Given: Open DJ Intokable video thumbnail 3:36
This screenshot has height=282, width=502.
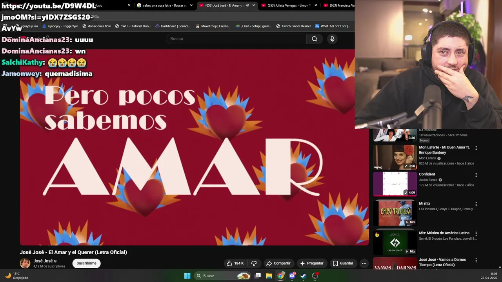Looking at the screenshot, I should pyautogui.click(x=395, y=135).
